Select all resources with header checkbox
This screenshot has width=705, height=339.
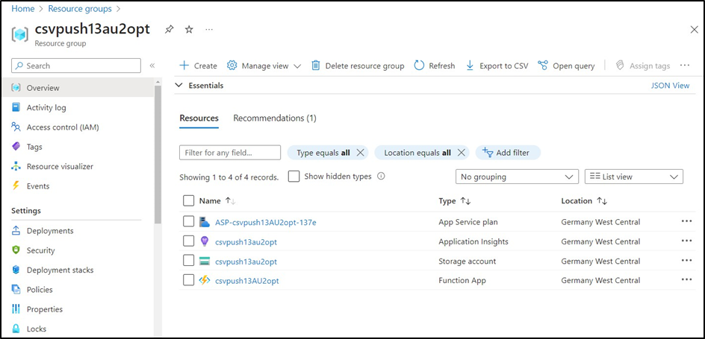click(189, 201)
